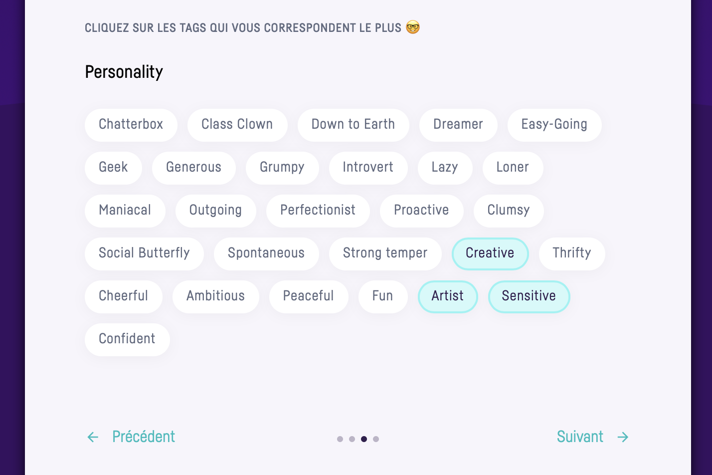Viewport: 712px width, 475px height.
Task: Click the second pagination dot
Action: tap(352, 439)
